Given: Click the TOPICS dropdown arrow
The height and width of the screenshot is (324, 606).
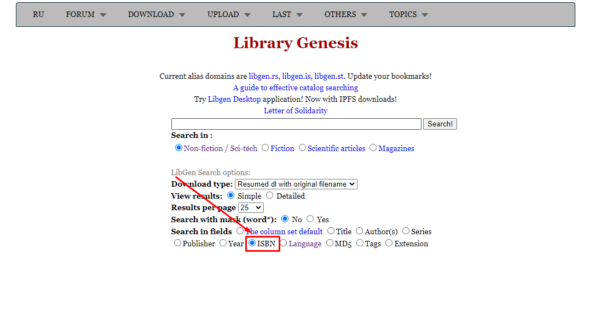Looking at the screenshot, I should point(425,15).
